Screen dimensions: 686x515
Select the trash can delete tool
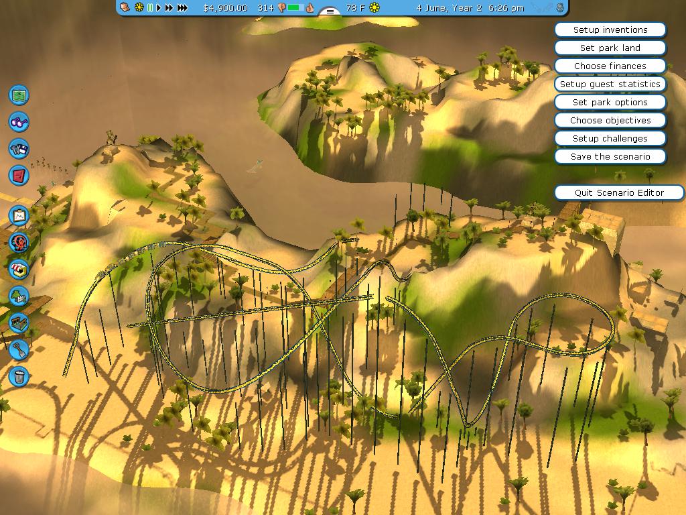tap(19, 376)
